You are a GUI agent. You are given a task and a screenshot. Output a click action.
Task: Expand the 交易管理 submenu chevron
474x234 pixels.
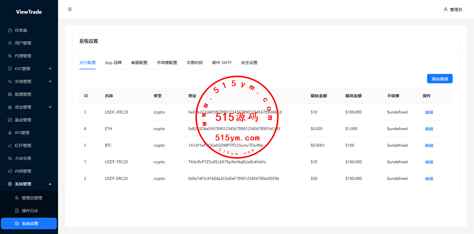(50, 81)
